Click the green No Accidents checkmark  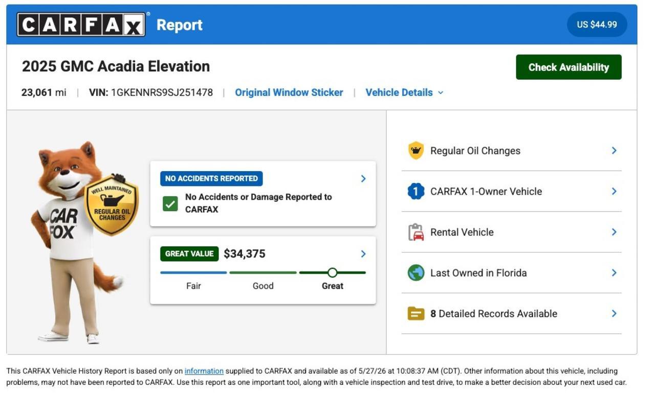[170, 203]
